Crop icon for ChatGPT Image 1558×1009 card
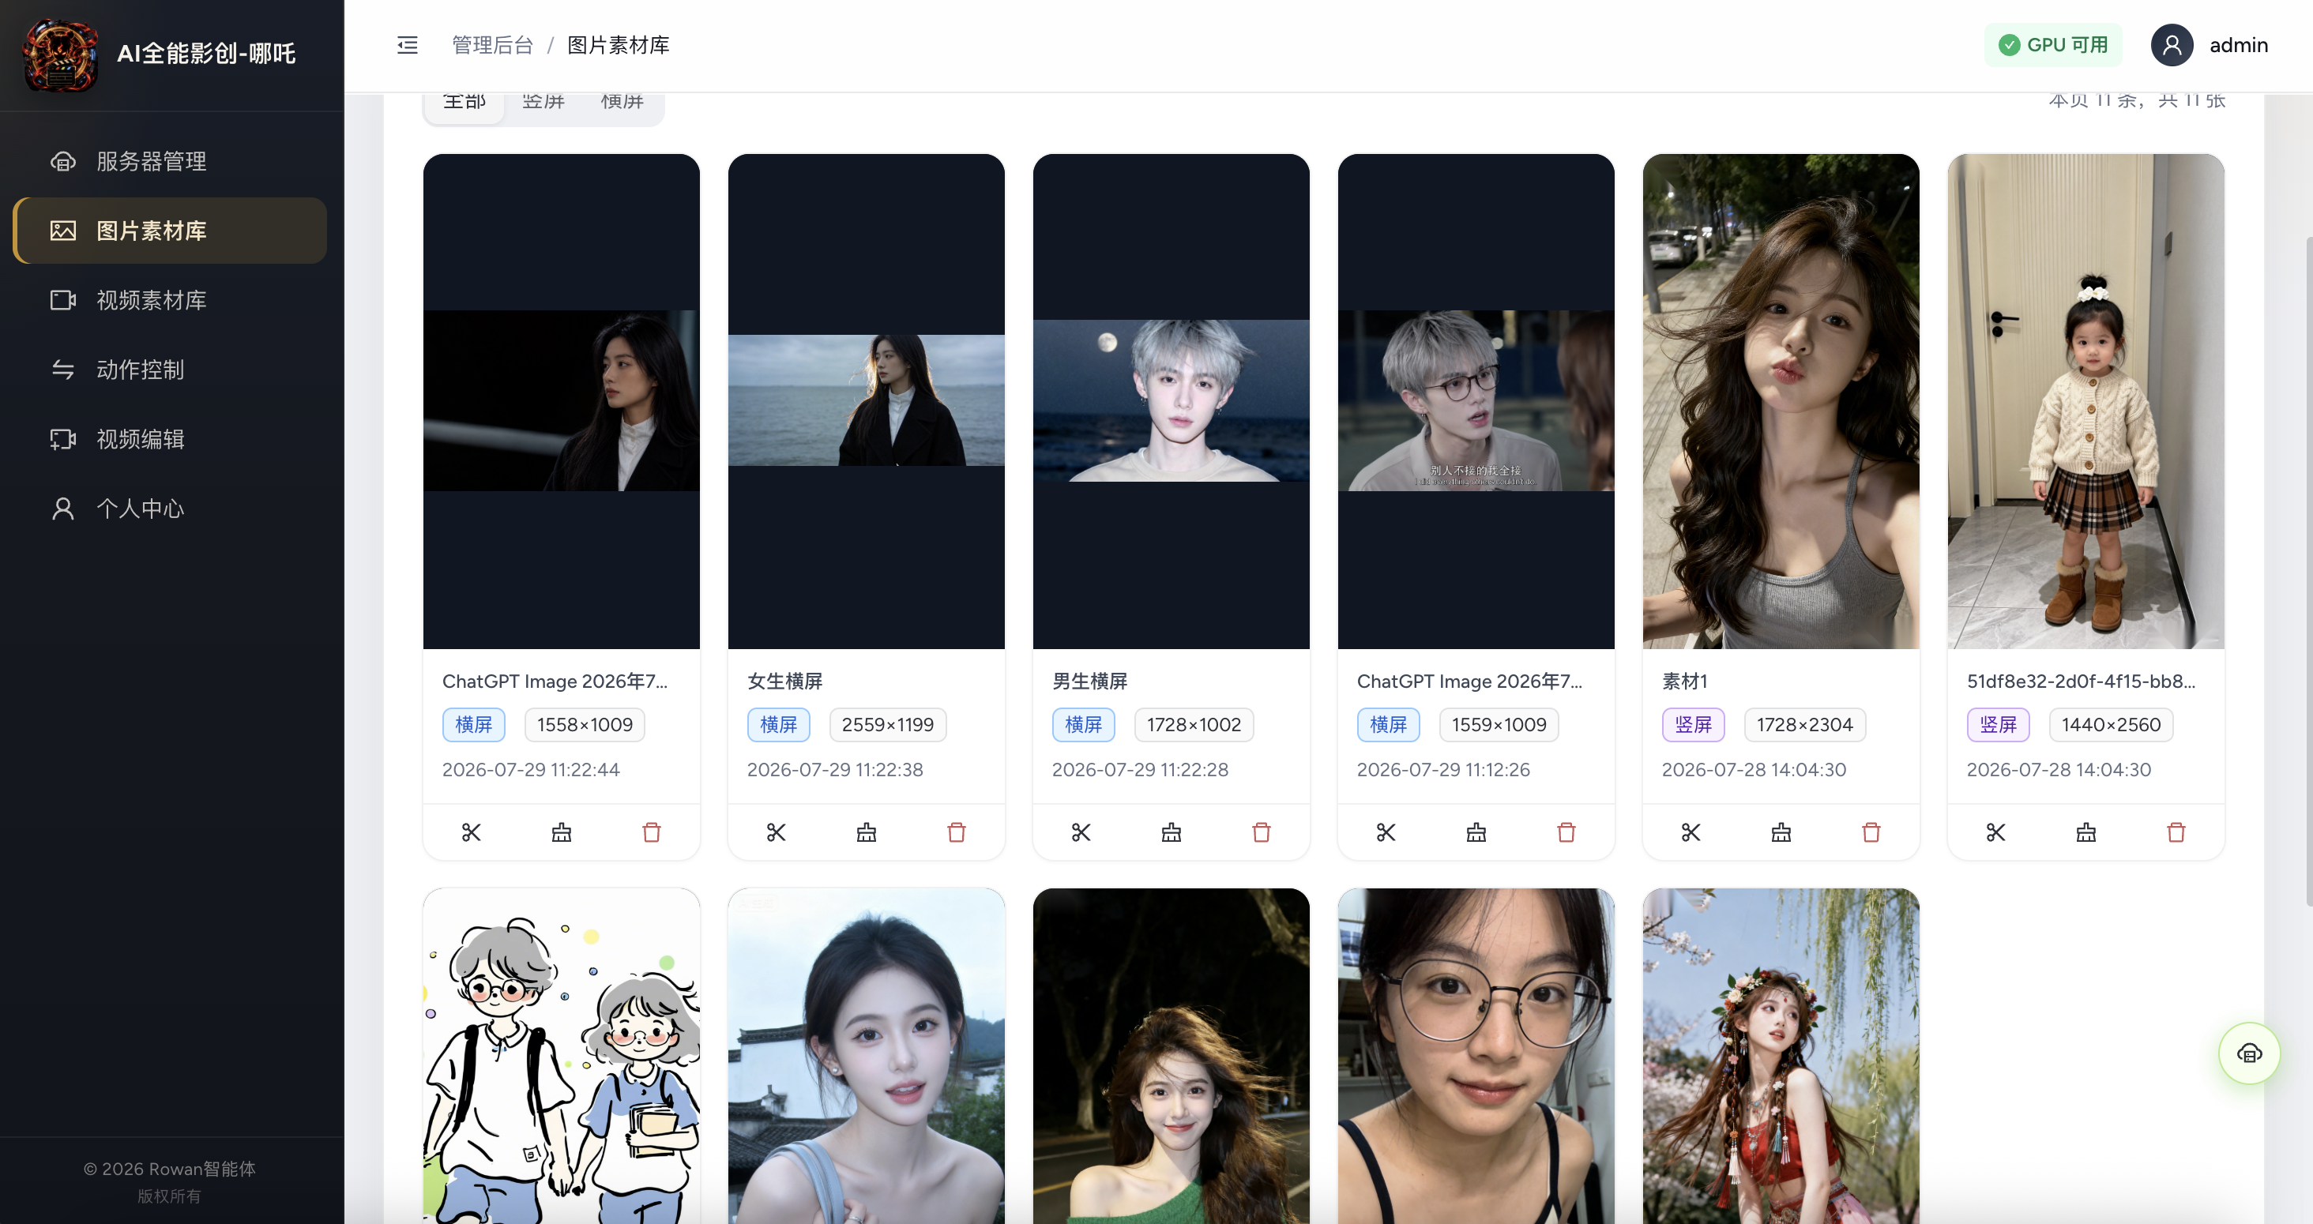The image size is (2313, 1224). coord(472,833)
